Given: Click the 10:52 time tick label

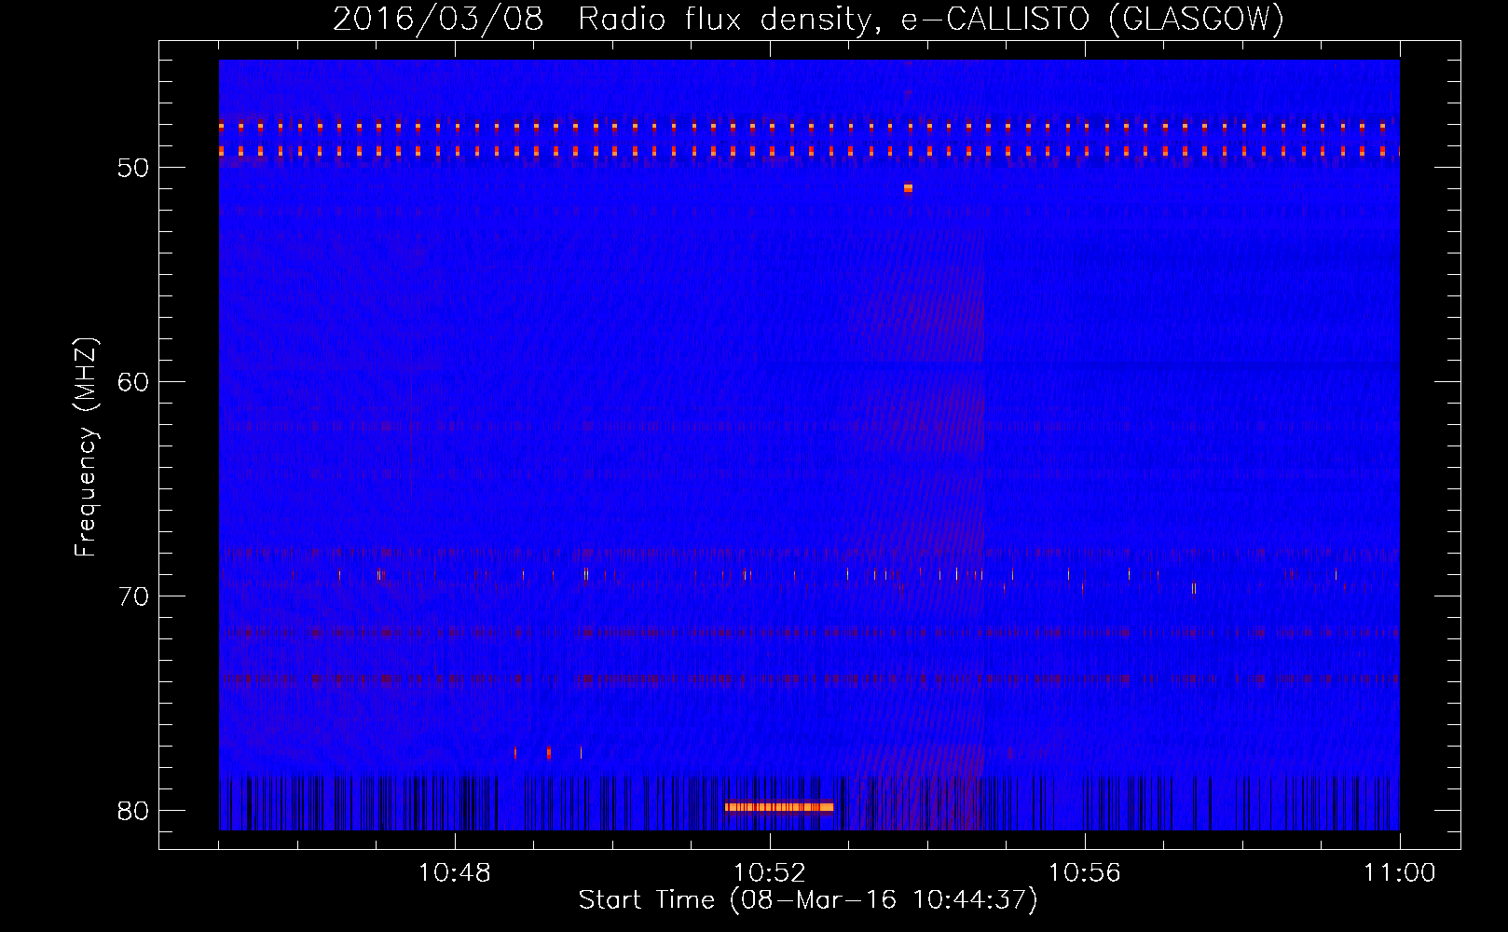Looking at the screenshot, I should [770, 873].
